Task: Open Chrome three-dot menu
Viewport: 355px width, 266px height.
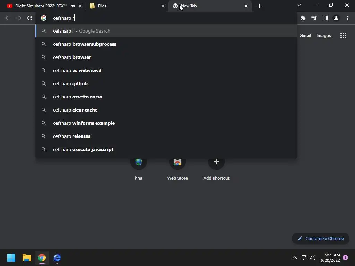Action: 347,18
